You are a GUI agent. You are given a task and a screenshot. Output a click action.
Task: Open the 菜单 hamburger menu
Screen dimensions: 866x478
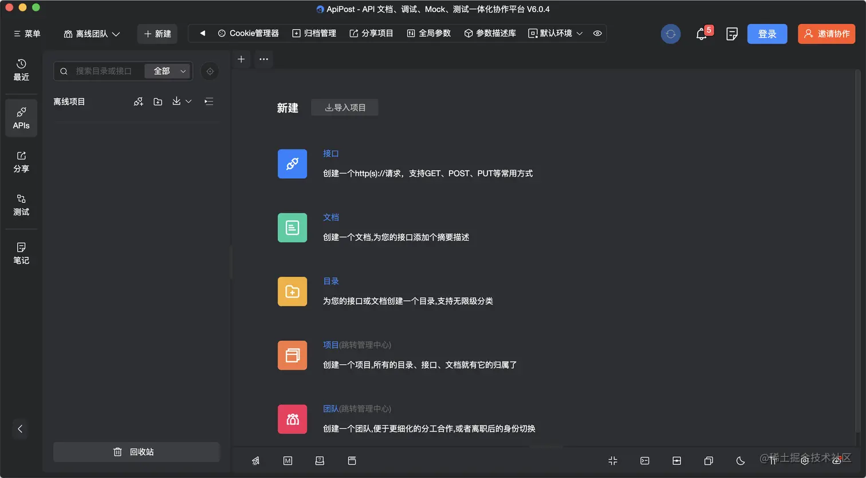pyautogui.click(x=27, y=34)
